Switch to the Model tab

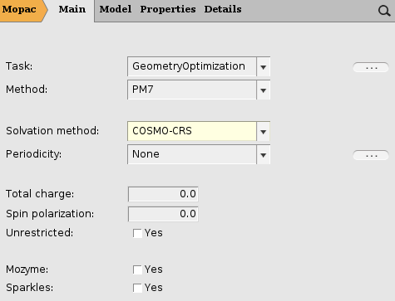pos(116,9)
